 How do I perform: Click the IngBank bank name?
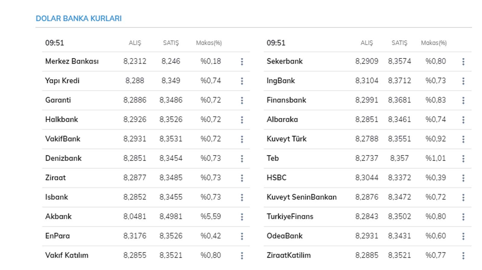tap(280, 81)
